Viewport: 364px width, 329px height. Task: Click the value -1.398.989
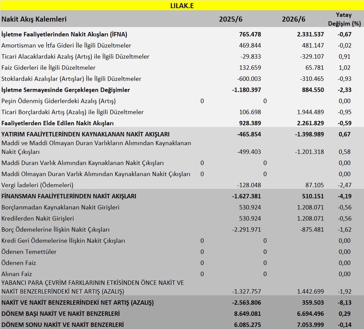[309, 134]
